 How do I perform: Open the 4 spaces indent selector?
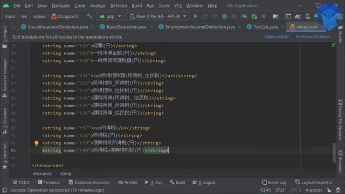coord(314,190)
